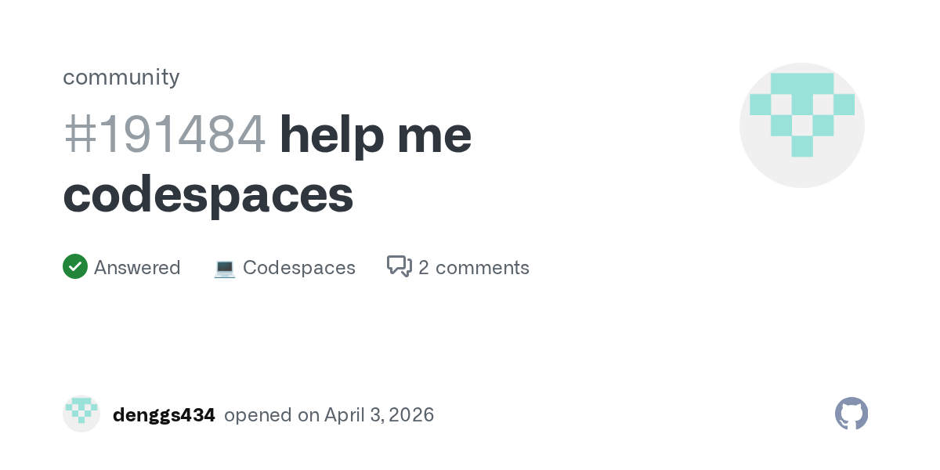Click the small denggs434 avatar icon

click(81, 414)
